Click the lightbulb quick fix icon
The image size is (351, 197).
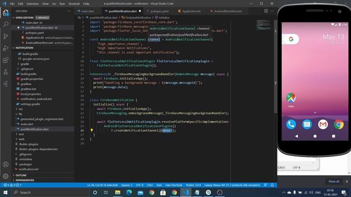pos(92,130)
